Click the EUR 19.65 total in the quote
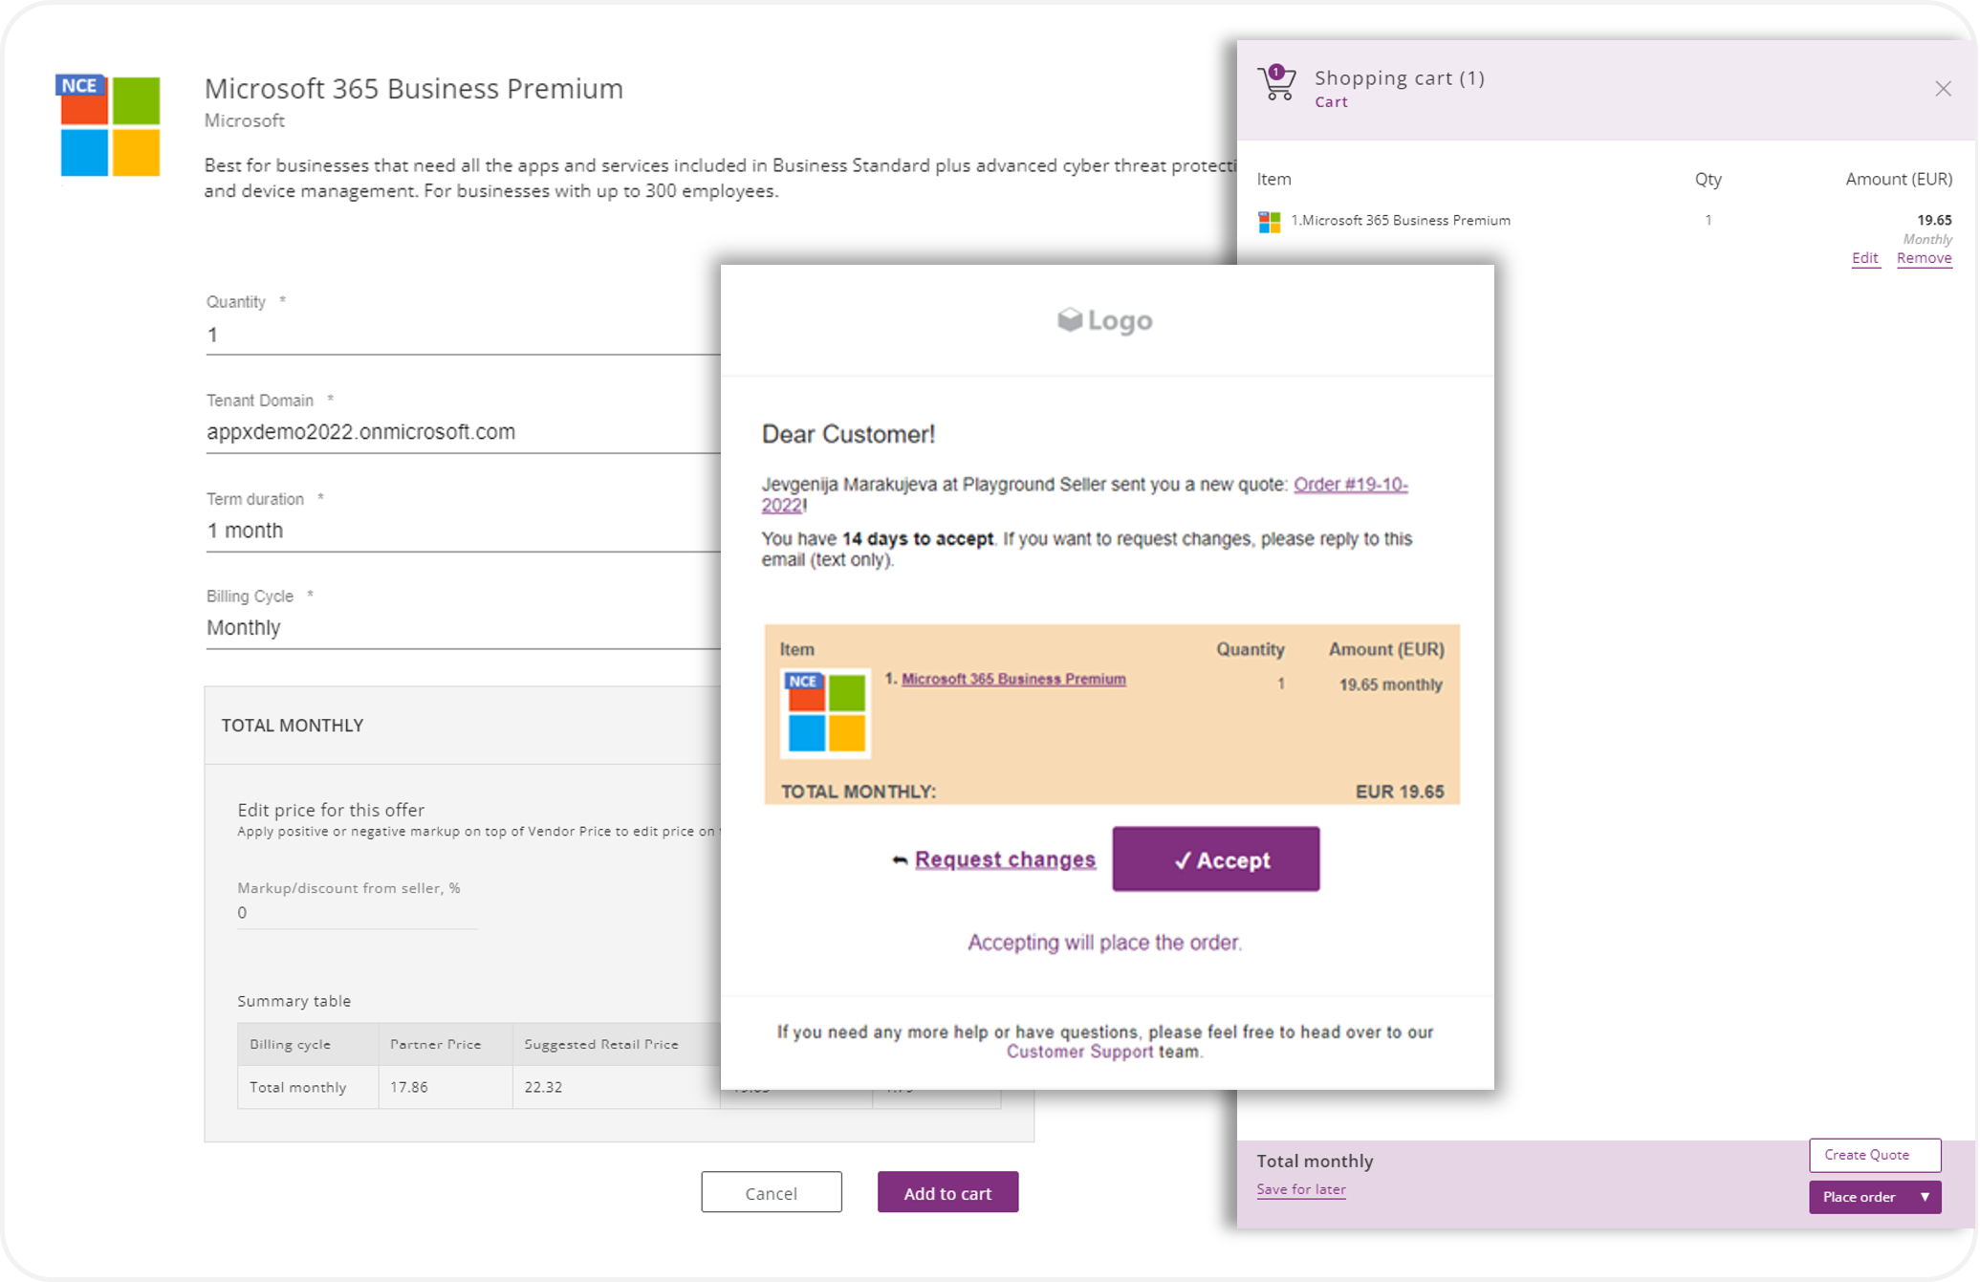This screenshot has height=1282, width=1980. (1400, 792)
